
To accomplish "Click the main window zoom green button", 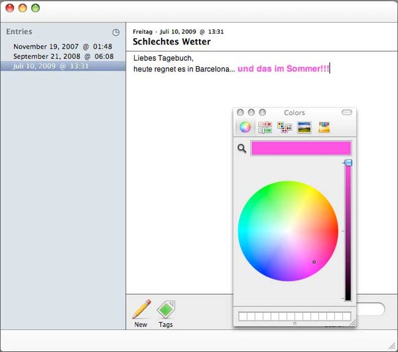I will pyautogui.click(x=36, y=8).
